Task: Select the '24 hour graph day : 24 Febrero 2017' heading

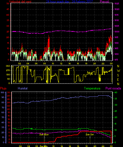Action: (x=69, y=1)
